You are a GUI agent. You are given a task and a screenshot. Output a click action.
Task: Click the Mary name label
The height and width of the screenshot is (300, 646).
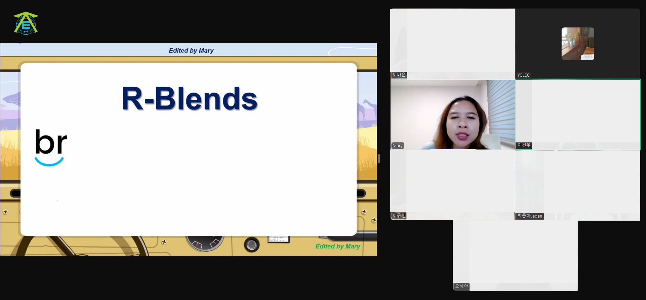pyautogui.click(x=397, y=145)
